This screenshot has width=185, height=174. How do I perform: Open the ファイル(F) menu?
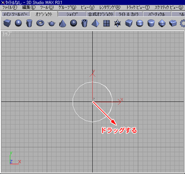pyautogui.click(x=10, y=7)
